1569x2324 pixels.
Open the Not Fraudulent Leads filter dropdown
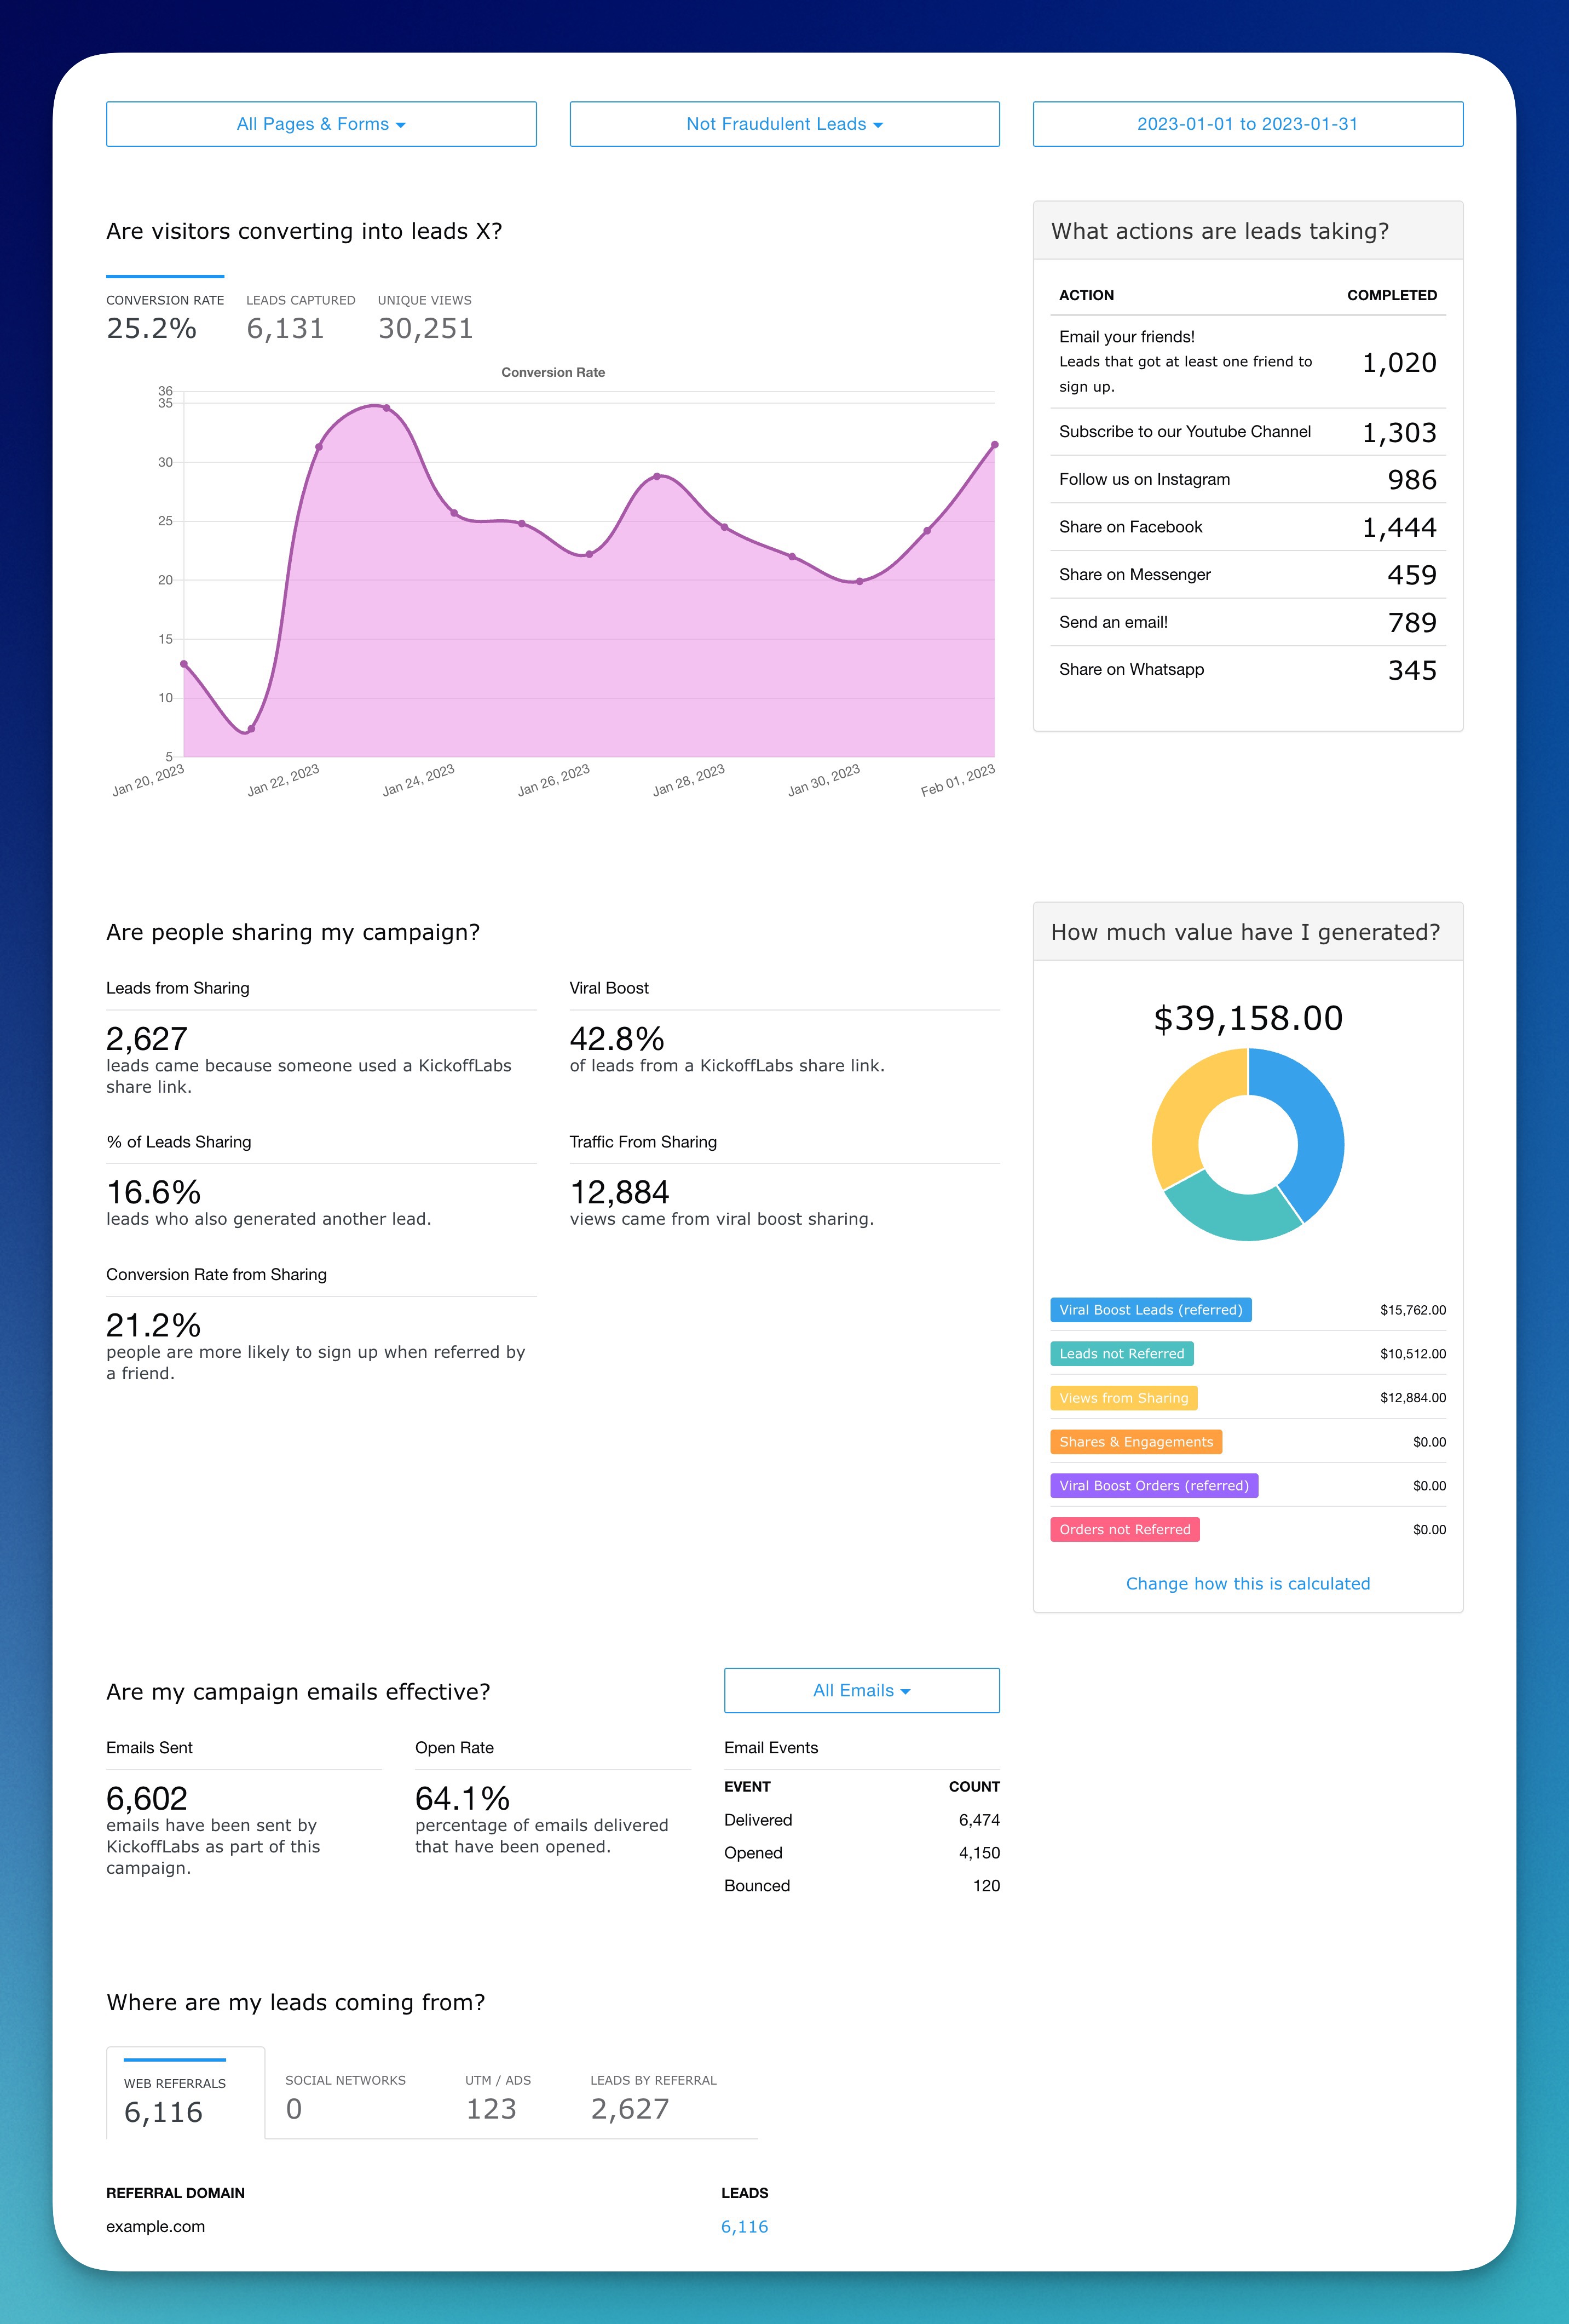(x=782, y=123)
